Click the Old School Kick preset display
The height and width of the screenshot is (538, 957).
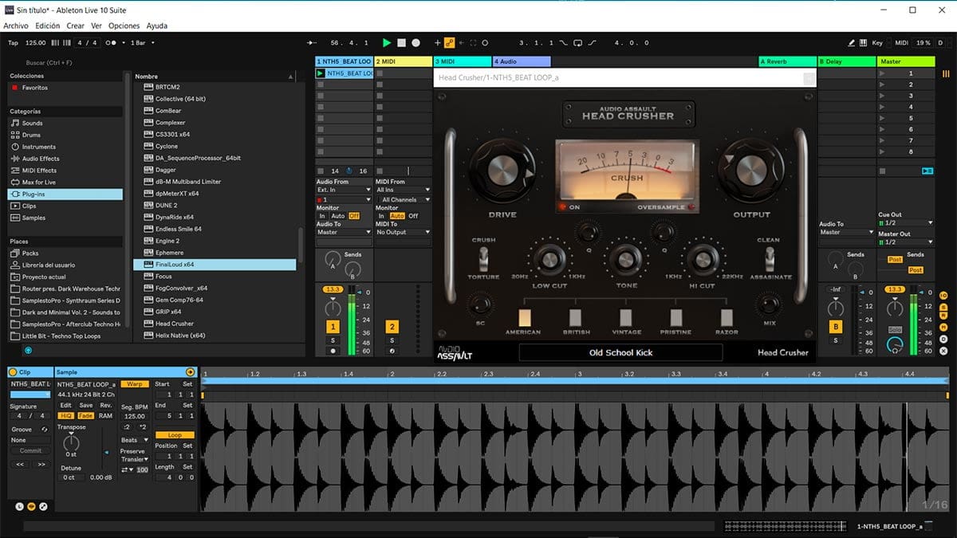[620, 352]
